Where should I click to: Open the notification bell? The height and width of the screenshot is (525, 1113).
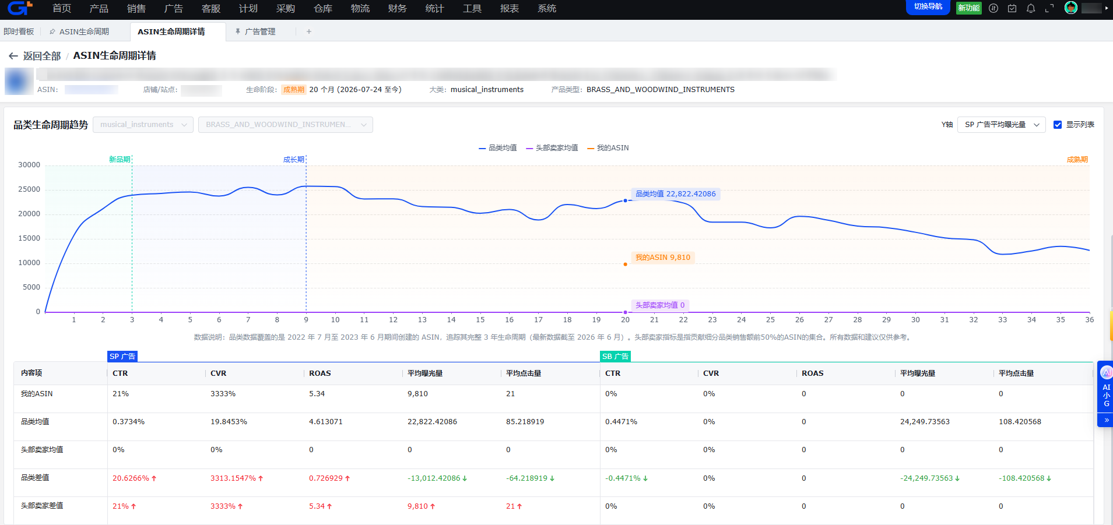point(1031,8)
